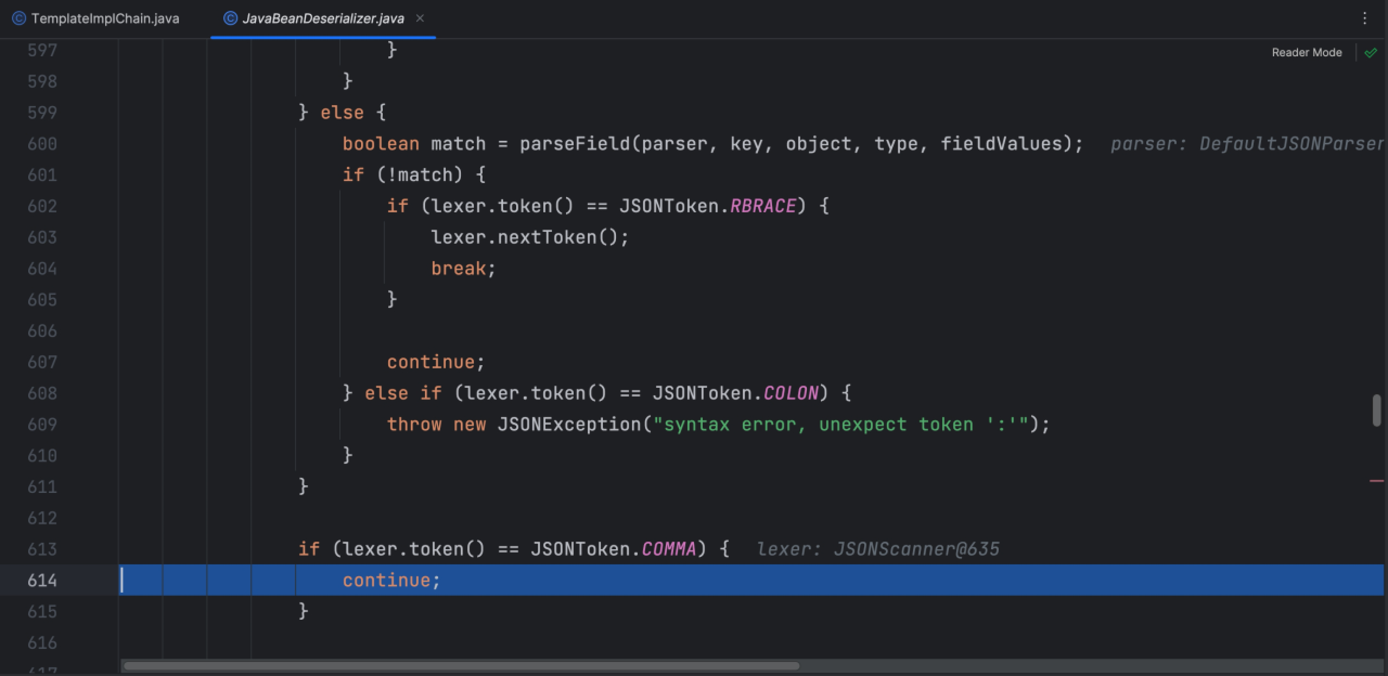Image resolution: width=1388 pixels, height=676 pixels.
Task: Click the fieldValues argument on line 600
Action: coord(1001,144)
